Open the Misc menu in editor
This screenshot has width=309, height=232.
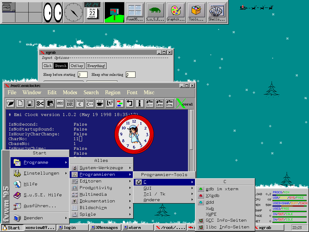coord(149,92)
